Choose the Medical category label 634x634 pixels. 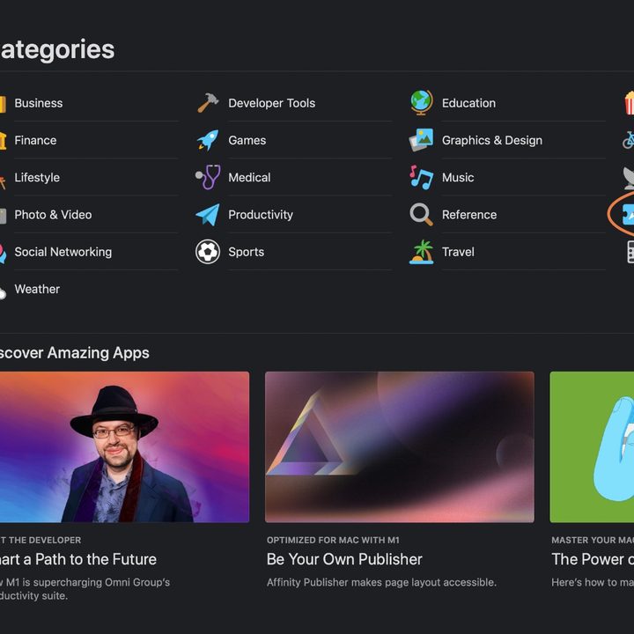249,178
